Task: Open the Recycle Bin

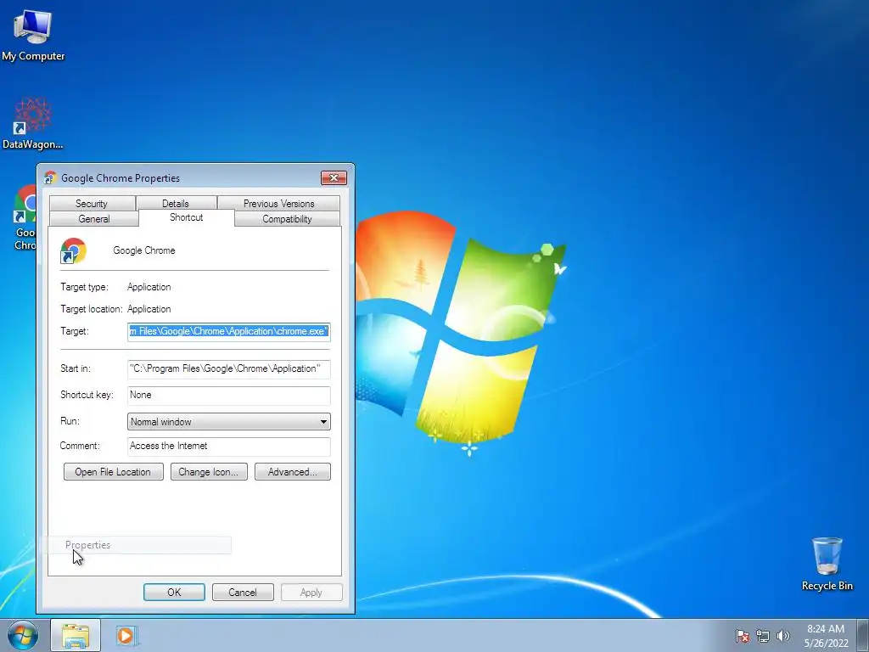Action: [x=827, y=564]
